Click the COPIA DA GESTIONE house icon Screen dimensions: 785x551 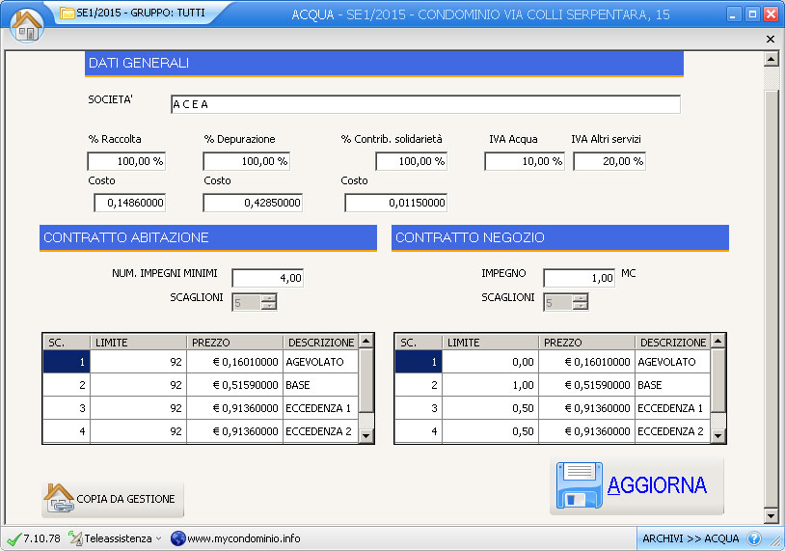[59, 498]
